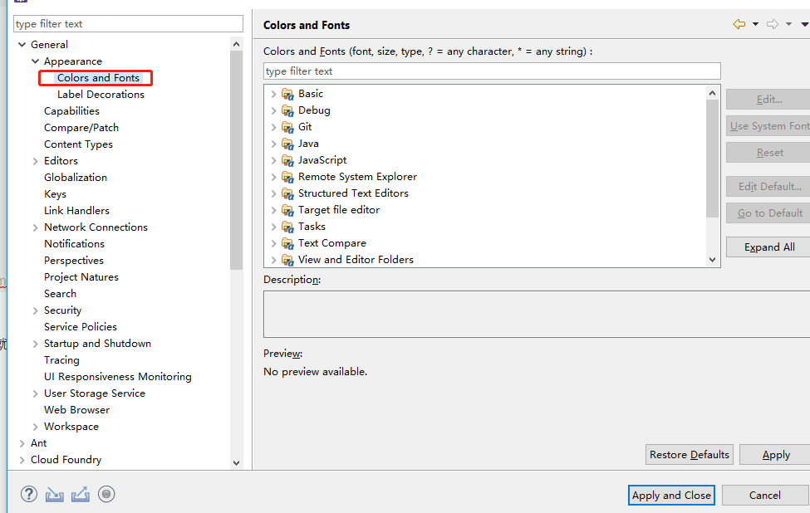This screenshot has width=810, height=513.
Task: Open the preference page view menu arrow
Action: click(x=805, y=24)
